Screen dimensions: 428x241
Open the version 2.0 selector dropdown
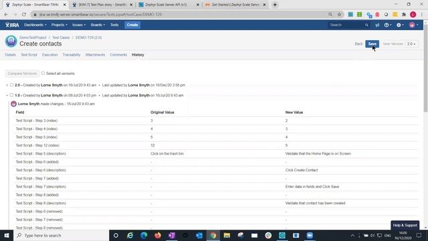point(411,44)
